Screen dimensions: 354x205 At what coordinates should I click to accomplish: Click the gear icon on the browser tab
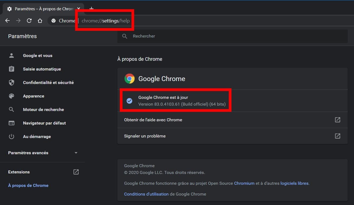(9, 9)
